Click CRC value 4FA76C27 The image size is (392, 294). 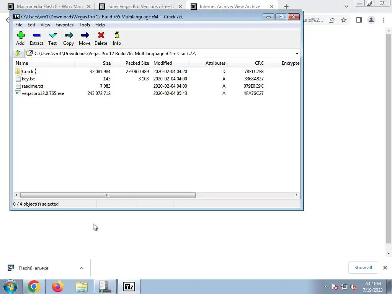(253, 93)
